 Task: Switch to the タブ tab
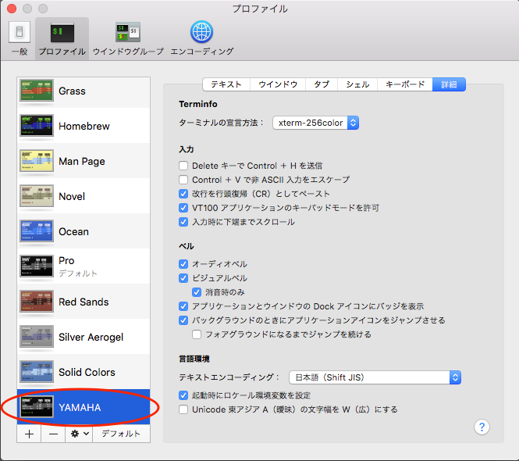[322, 84]
